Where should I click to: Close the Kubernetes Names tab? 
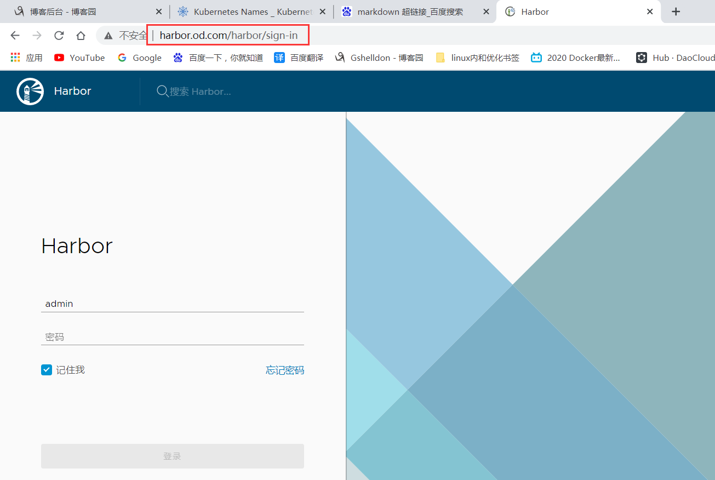click(324, 12)
